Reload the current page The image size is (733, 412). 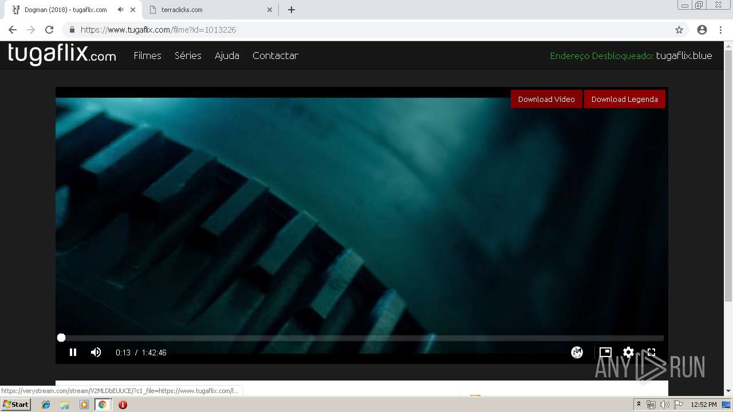[x=49, y=30]
